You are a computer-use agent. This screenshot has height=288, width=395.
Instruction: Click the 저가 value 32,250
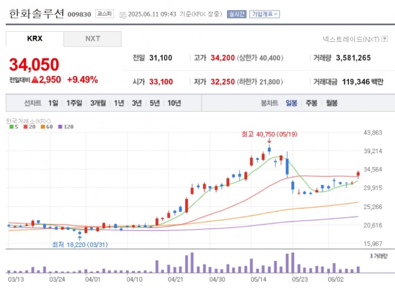tap(222, 82)
